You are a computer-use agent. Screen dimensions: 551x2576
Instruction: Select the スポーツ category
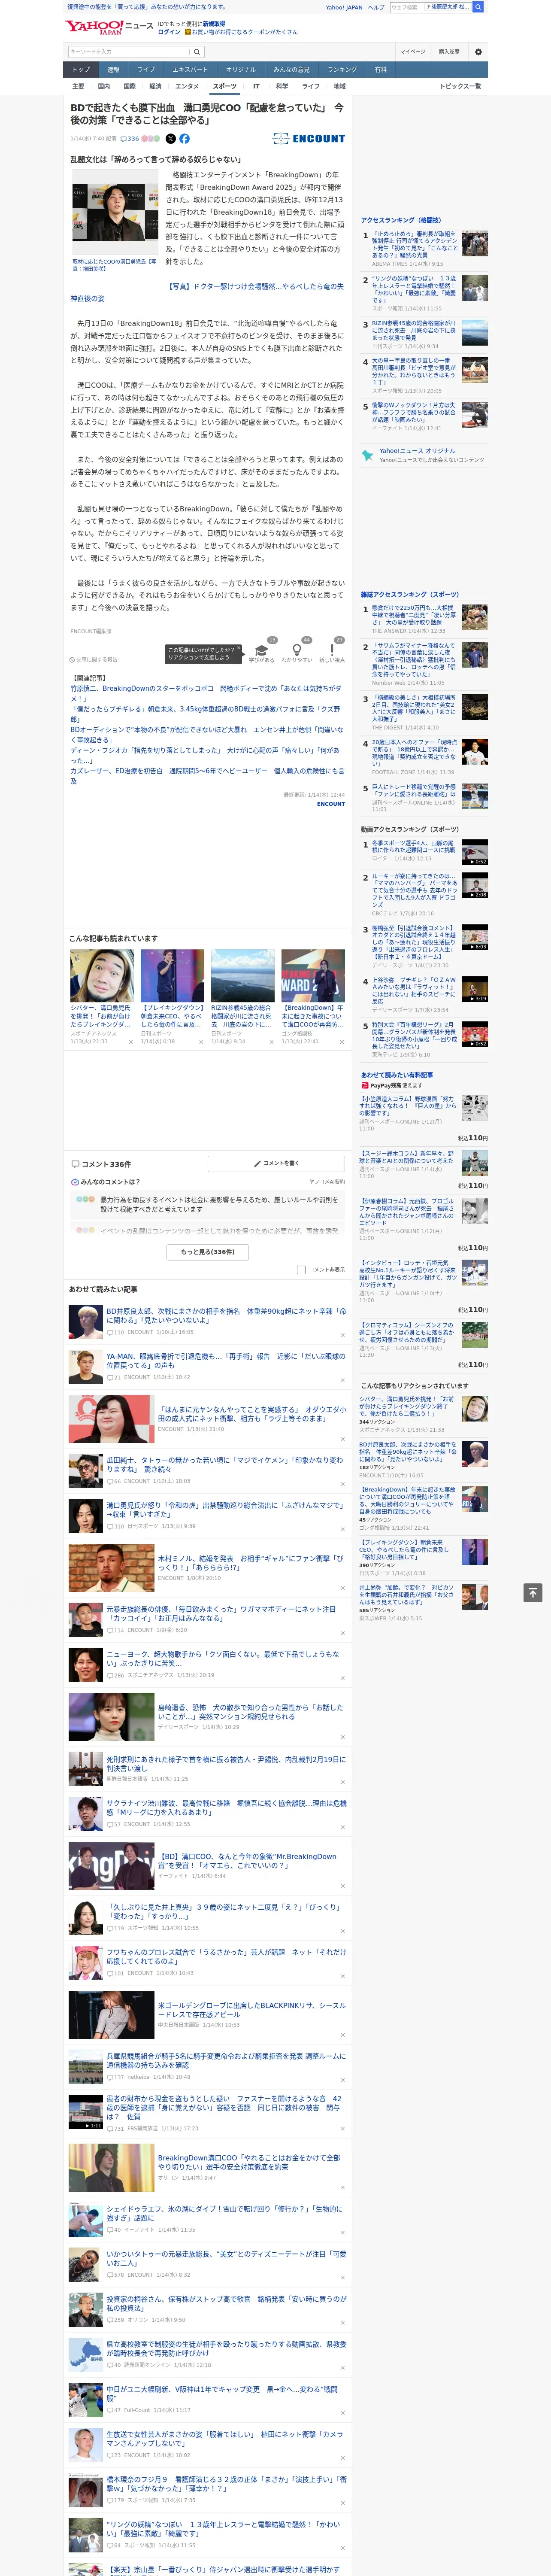click(225, 86)
